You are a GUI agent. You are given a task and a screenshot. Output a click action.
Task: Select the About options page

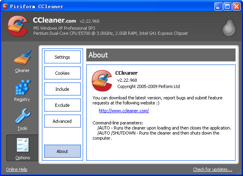pyautogui.click(x=62, y=151)
